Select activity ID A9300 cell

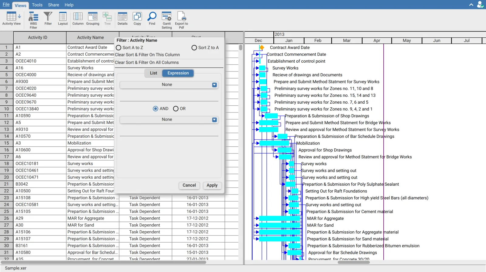point(40,81)
